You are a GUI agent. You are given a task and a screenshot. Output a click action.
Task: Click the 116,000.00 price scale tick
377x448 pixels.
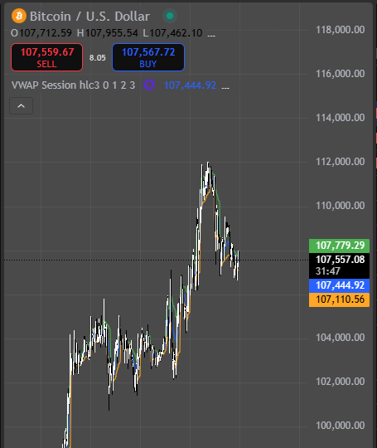pyautogui.click(x=341, y=74)
